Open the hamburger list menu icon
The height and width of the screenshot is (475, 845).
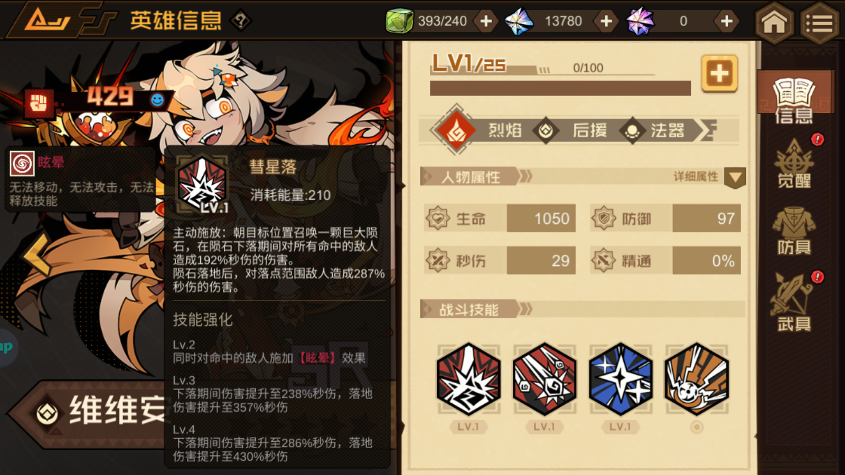[x=820, y=22]
